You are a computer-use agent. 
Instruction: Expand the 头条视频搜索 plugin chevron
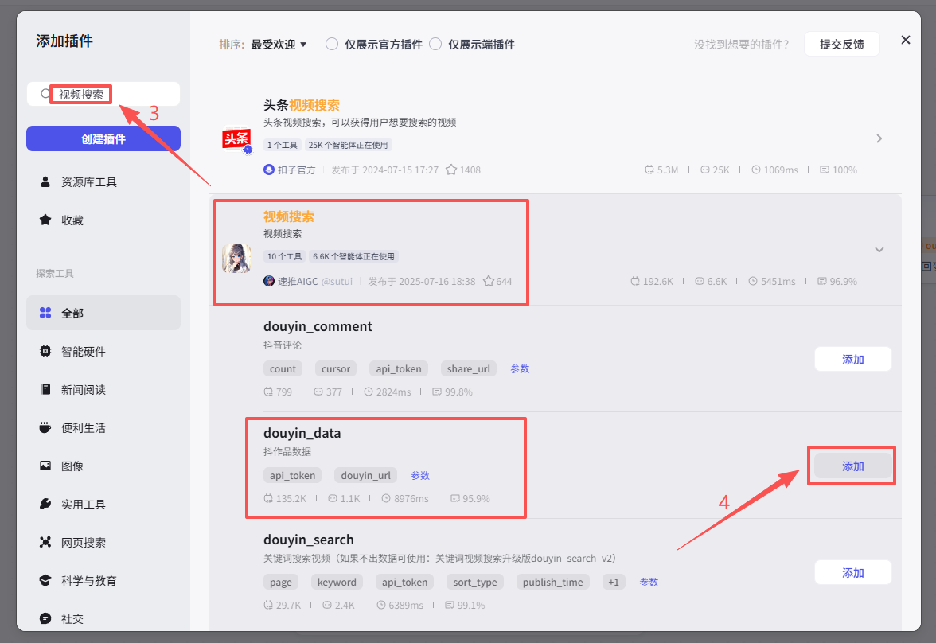(x=879, y=138)
